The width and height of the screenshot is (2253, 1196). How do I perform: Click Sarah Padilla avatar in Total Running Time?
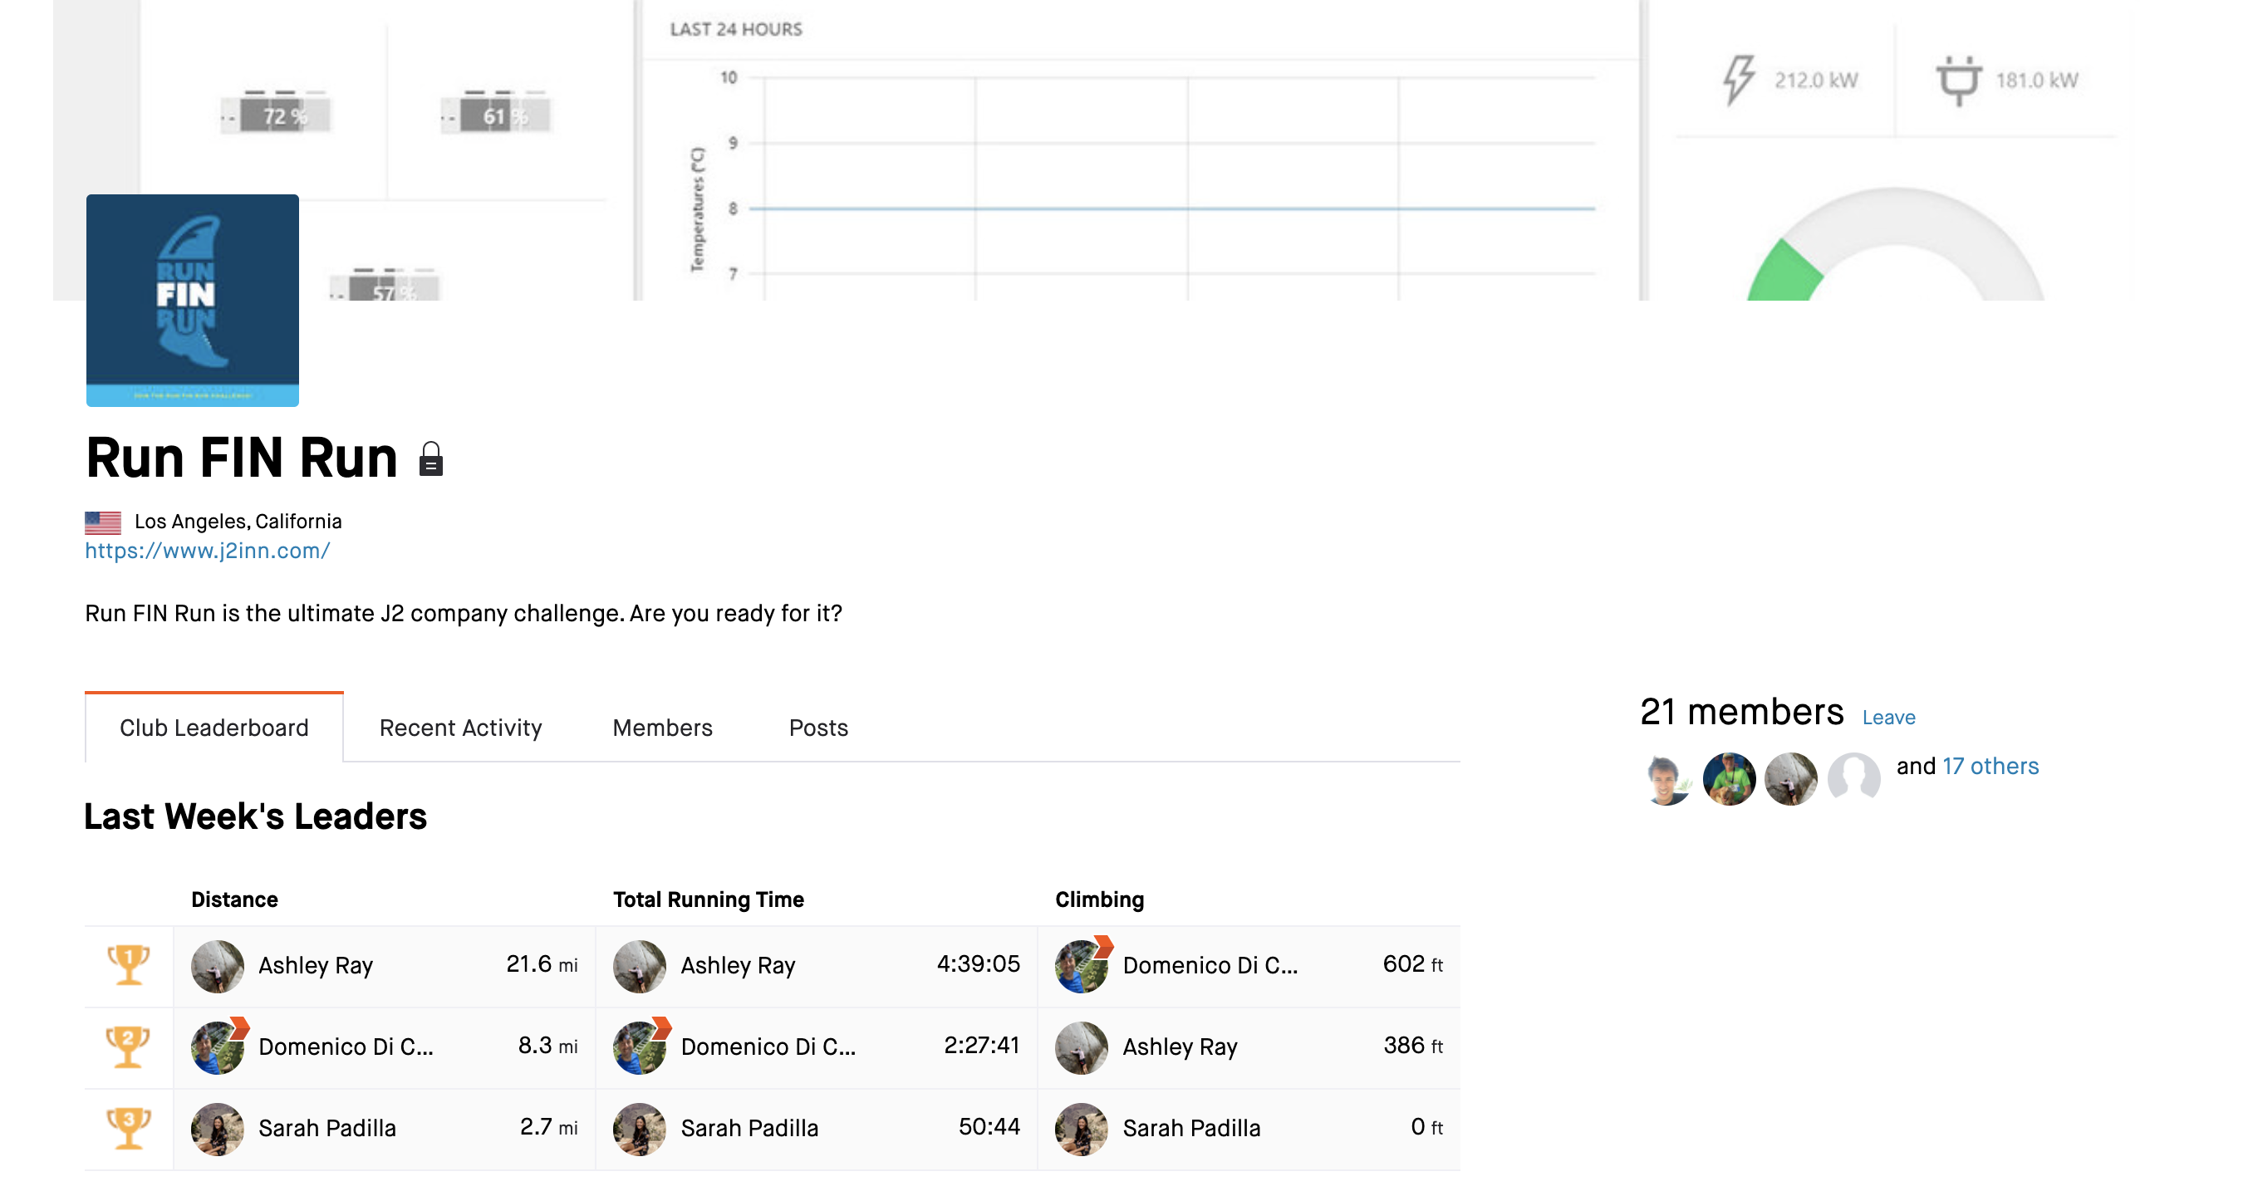(x=640, y=1129)
